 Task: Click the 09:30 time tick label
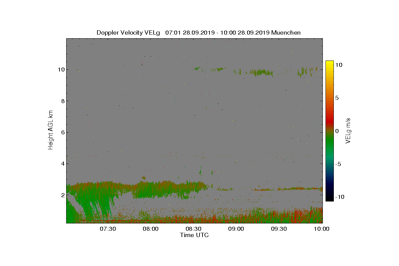point(279,229)
